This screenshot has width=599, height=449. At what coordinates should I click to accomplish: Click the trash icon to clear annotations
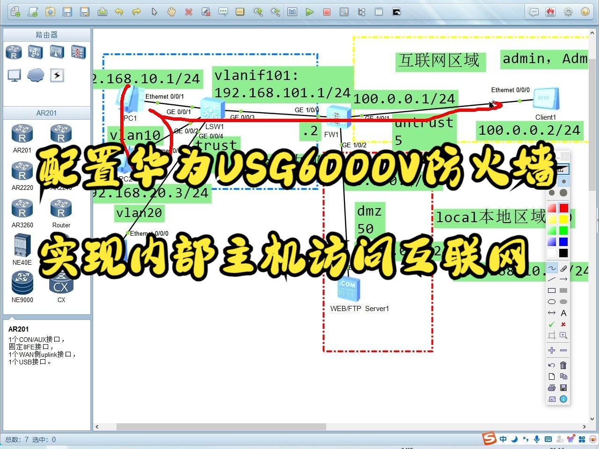coord(563,365)
